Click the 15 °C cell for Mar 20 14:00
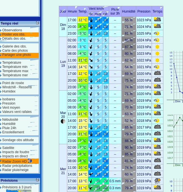 [x=83, y=121]
